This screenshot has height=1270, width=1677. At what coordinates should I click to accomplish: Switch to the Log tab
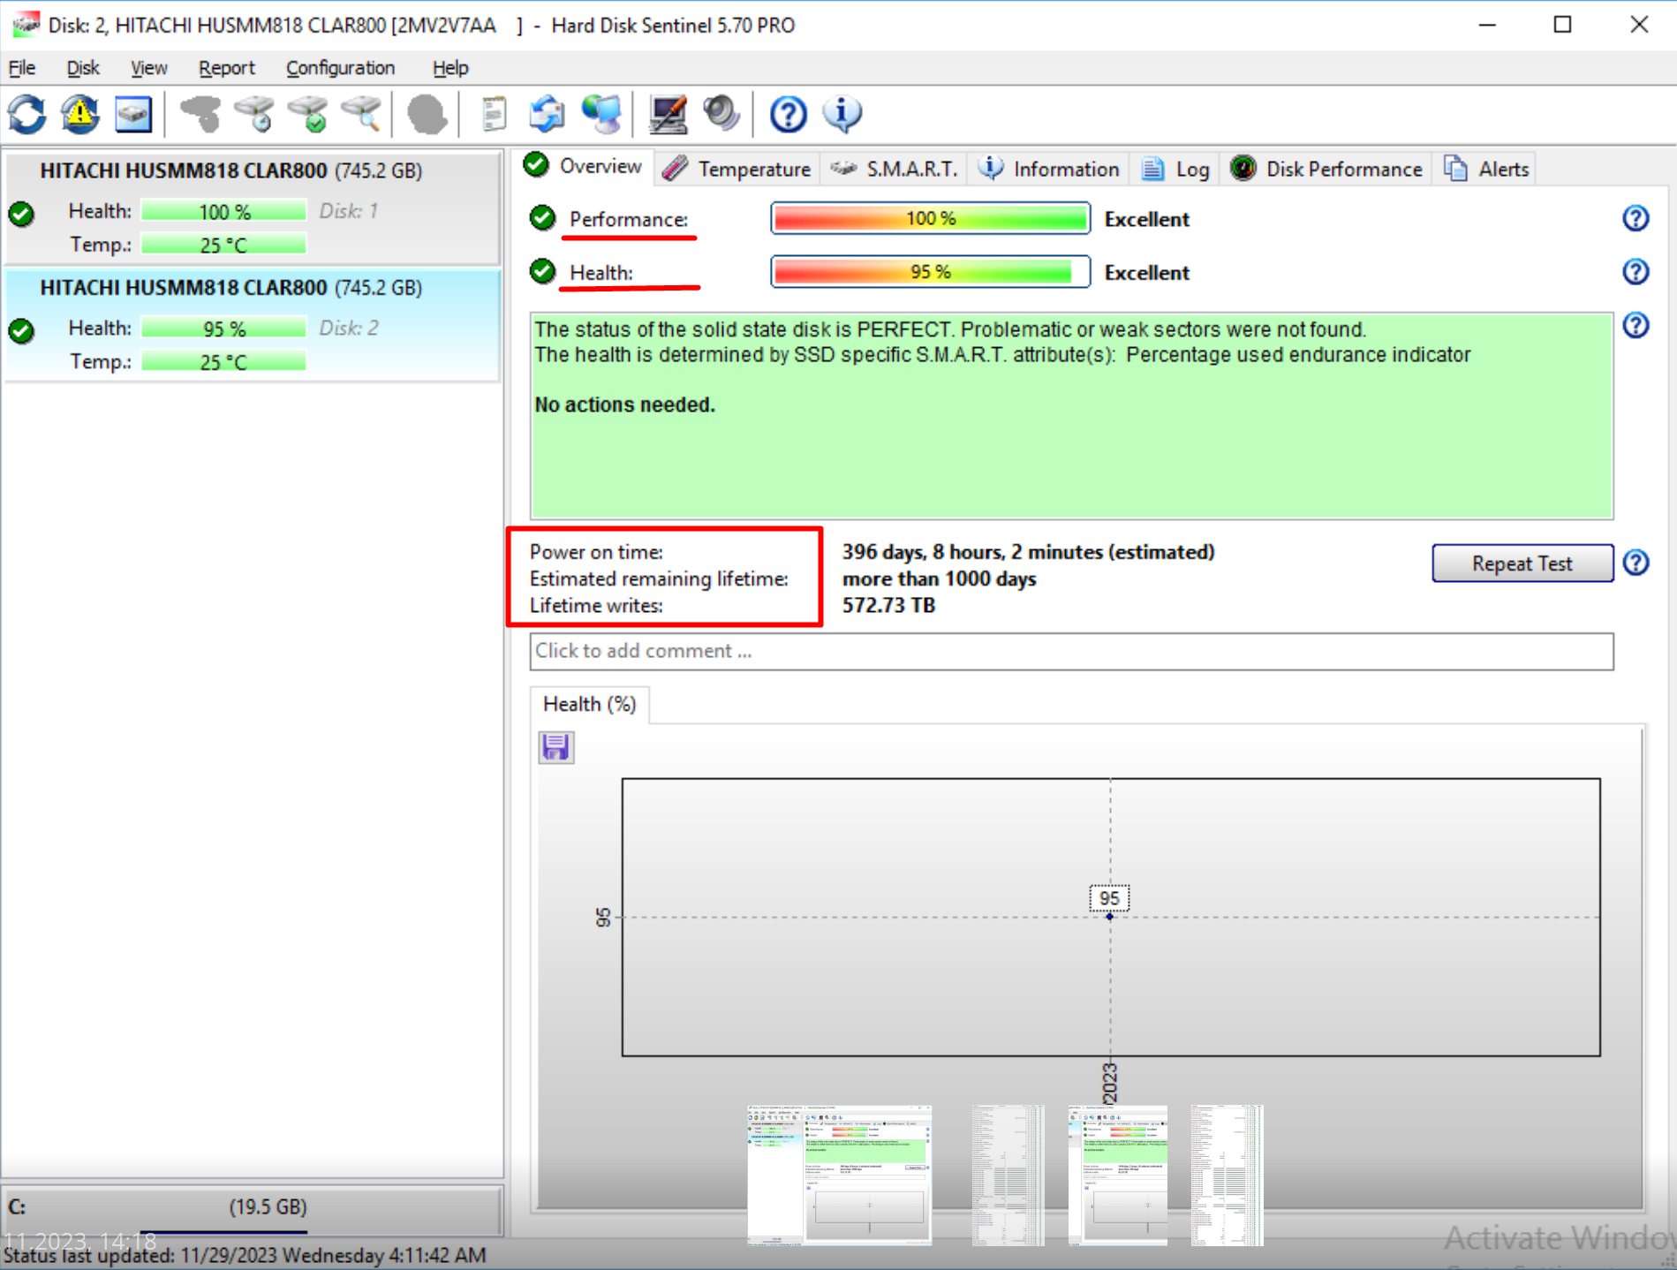tap(1175, 169)
